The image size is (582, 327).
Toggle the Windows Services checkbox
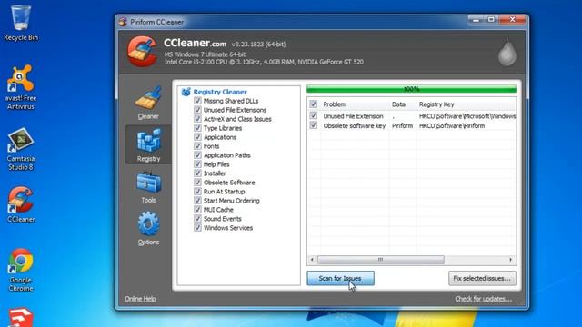197,228
